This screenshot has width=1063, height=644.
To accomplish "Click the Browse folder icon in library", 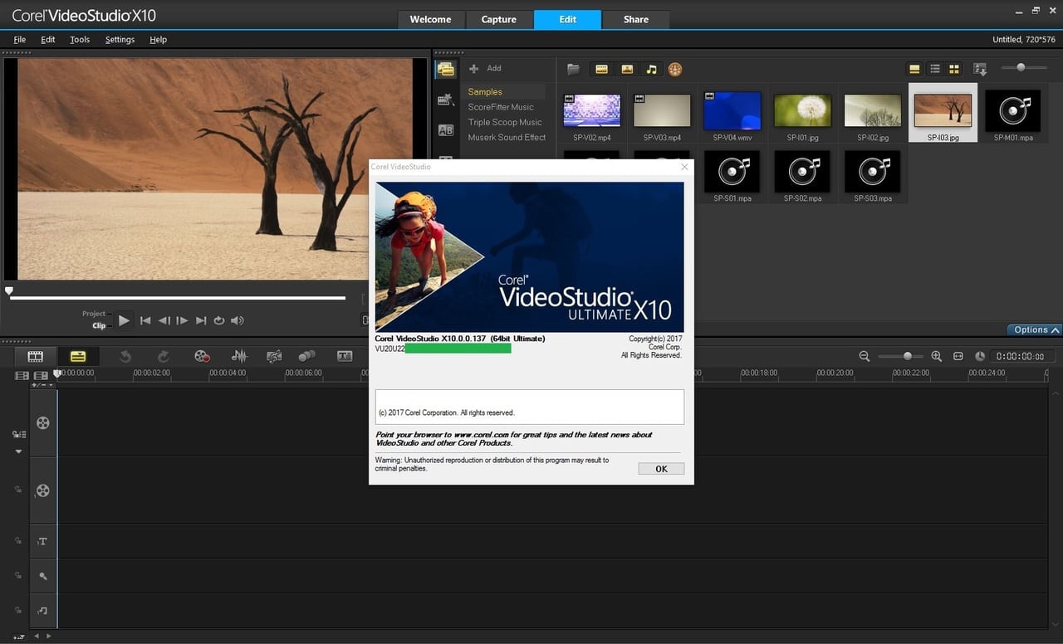I will pos(573,69).
